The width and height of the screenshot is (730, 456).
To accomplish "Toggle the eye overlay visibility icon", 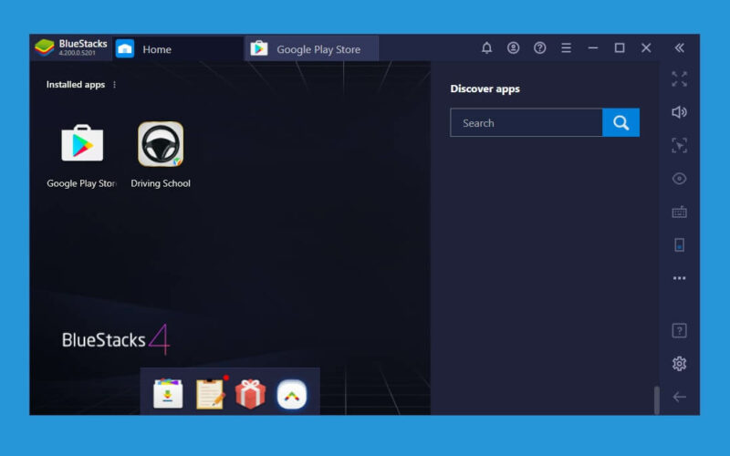I will [x=679, y=179].
